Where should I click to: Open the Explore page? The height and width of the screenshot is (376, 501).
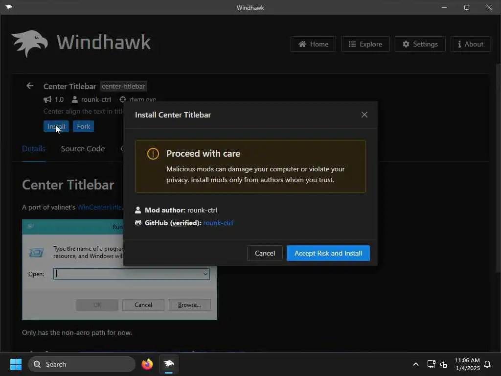click(365, 44)
